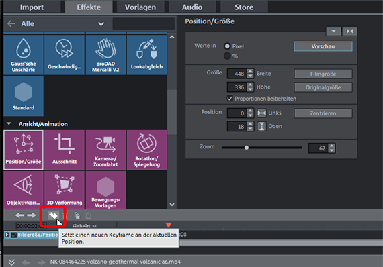Click the reset icon next to panel dropdown
The image size is (383, 267).
[350, 31]
